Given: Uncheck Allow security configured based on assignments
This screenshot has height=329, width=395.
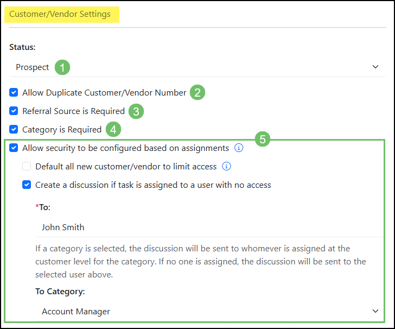Looking at the screenshot, I should click(x=14, y=148).
